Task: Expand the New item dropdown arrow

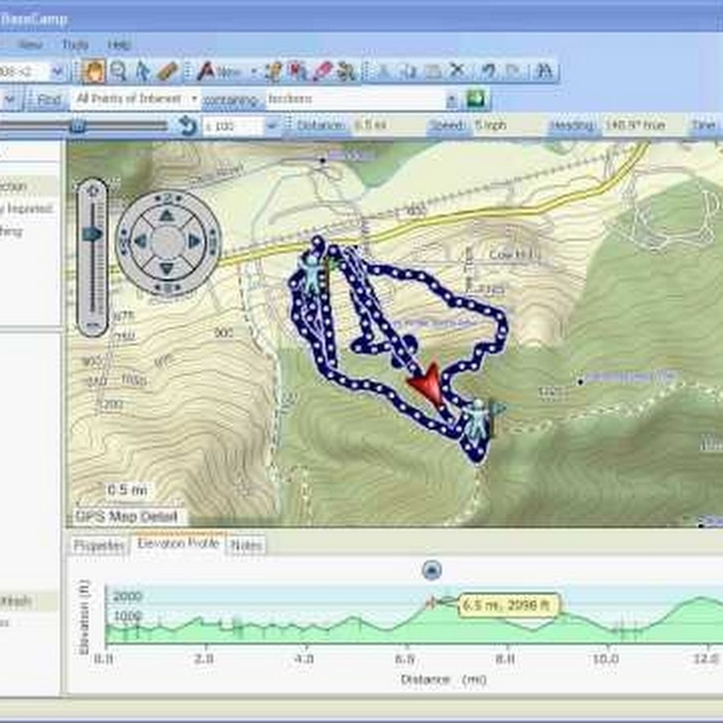Action: [x=253, y=72]
